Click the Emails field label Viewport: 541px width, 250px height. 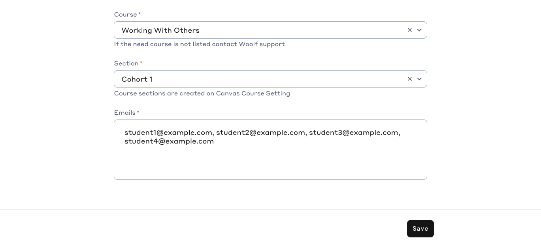[124, 113]
